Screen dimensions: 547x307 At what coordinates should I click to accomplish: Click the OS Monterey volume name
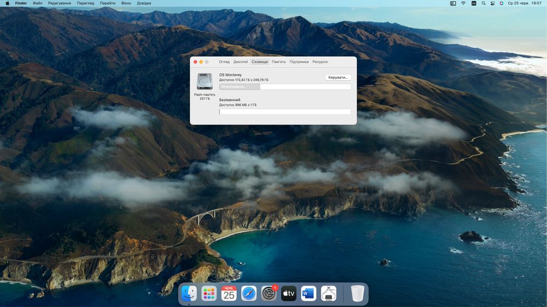point(230,75)
